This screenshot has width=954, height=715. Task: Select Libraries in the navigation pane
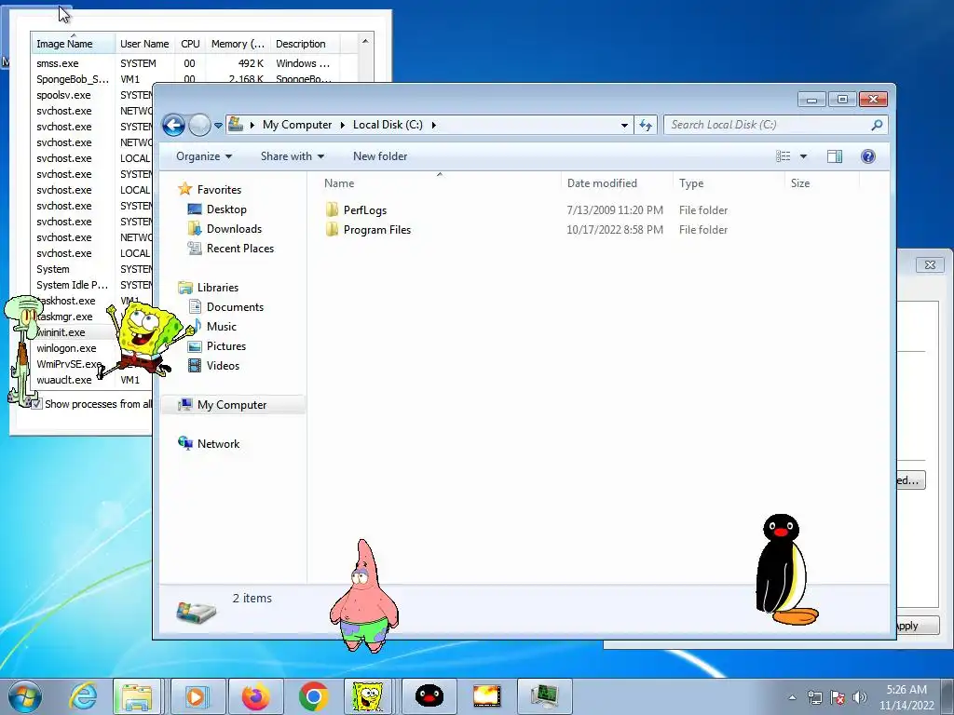pyautogui.click(x=217, y=288)
